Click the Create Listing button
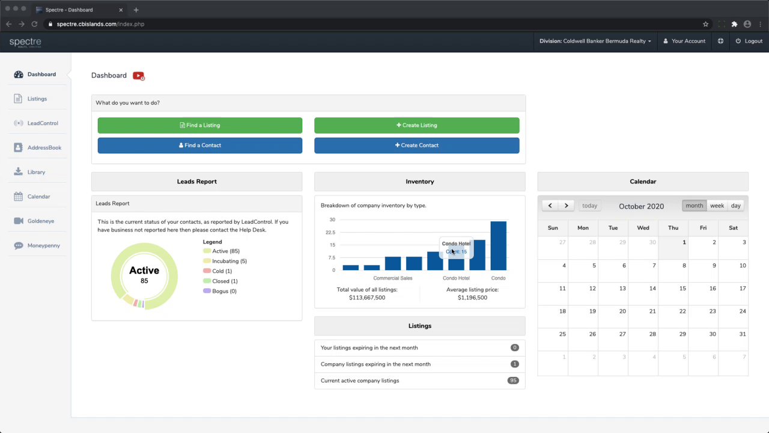The height and width of the screenshot is (433, 769). (x=416, y=125)
